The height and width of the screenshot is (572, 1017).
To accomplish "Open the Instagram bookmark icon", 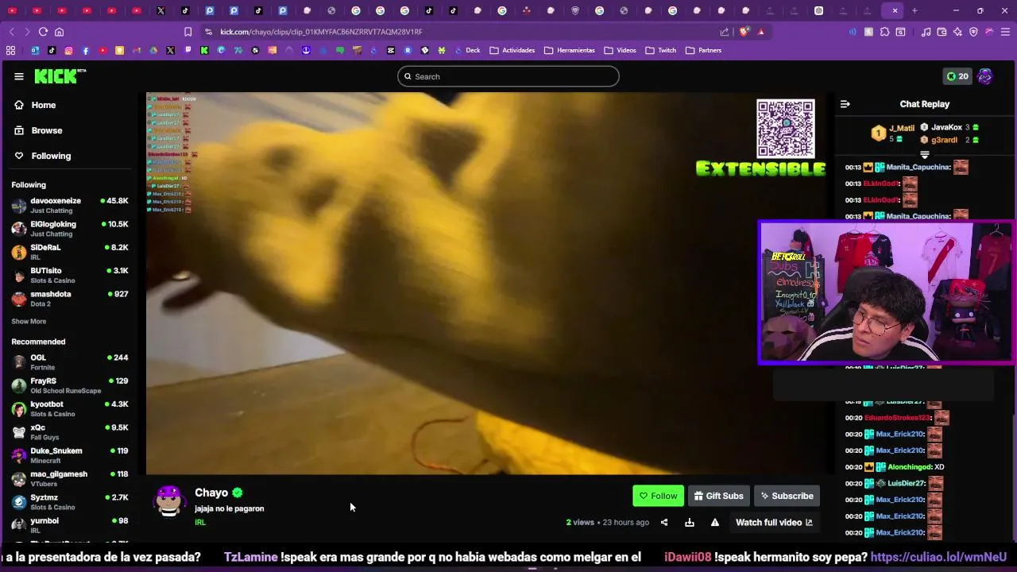I will tap(68, 50).
